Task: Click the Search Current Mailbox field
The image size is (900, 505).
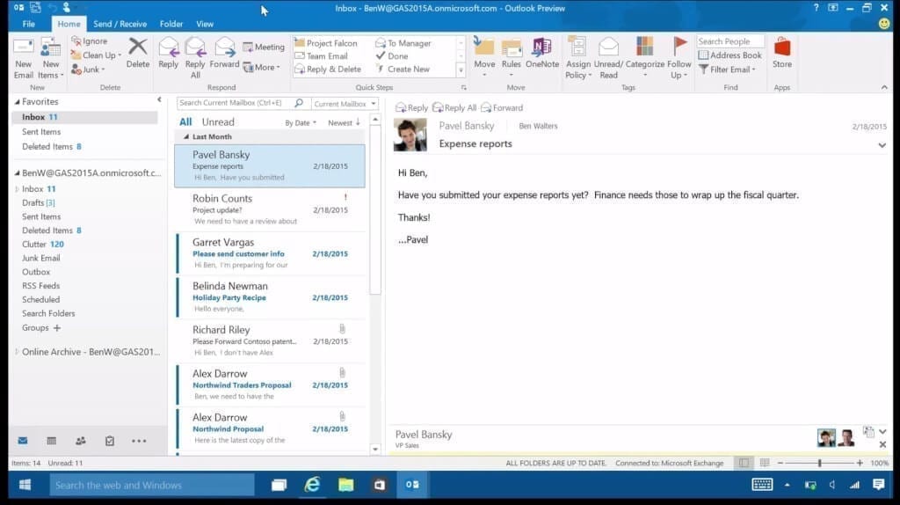Action: pos(236,103)
